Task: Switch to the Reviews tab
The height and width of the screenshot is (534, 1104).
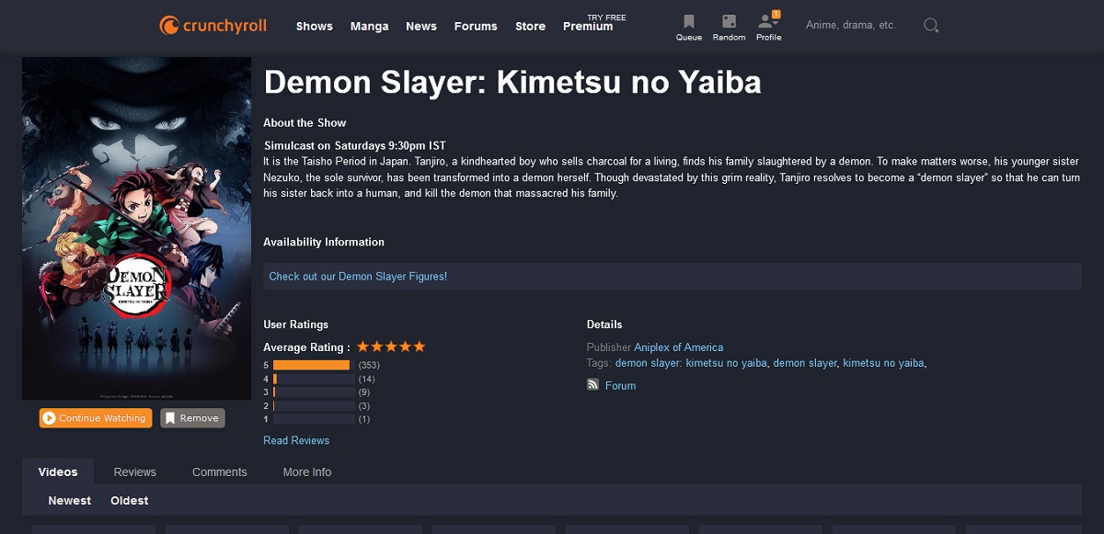Action: point(134,472)
